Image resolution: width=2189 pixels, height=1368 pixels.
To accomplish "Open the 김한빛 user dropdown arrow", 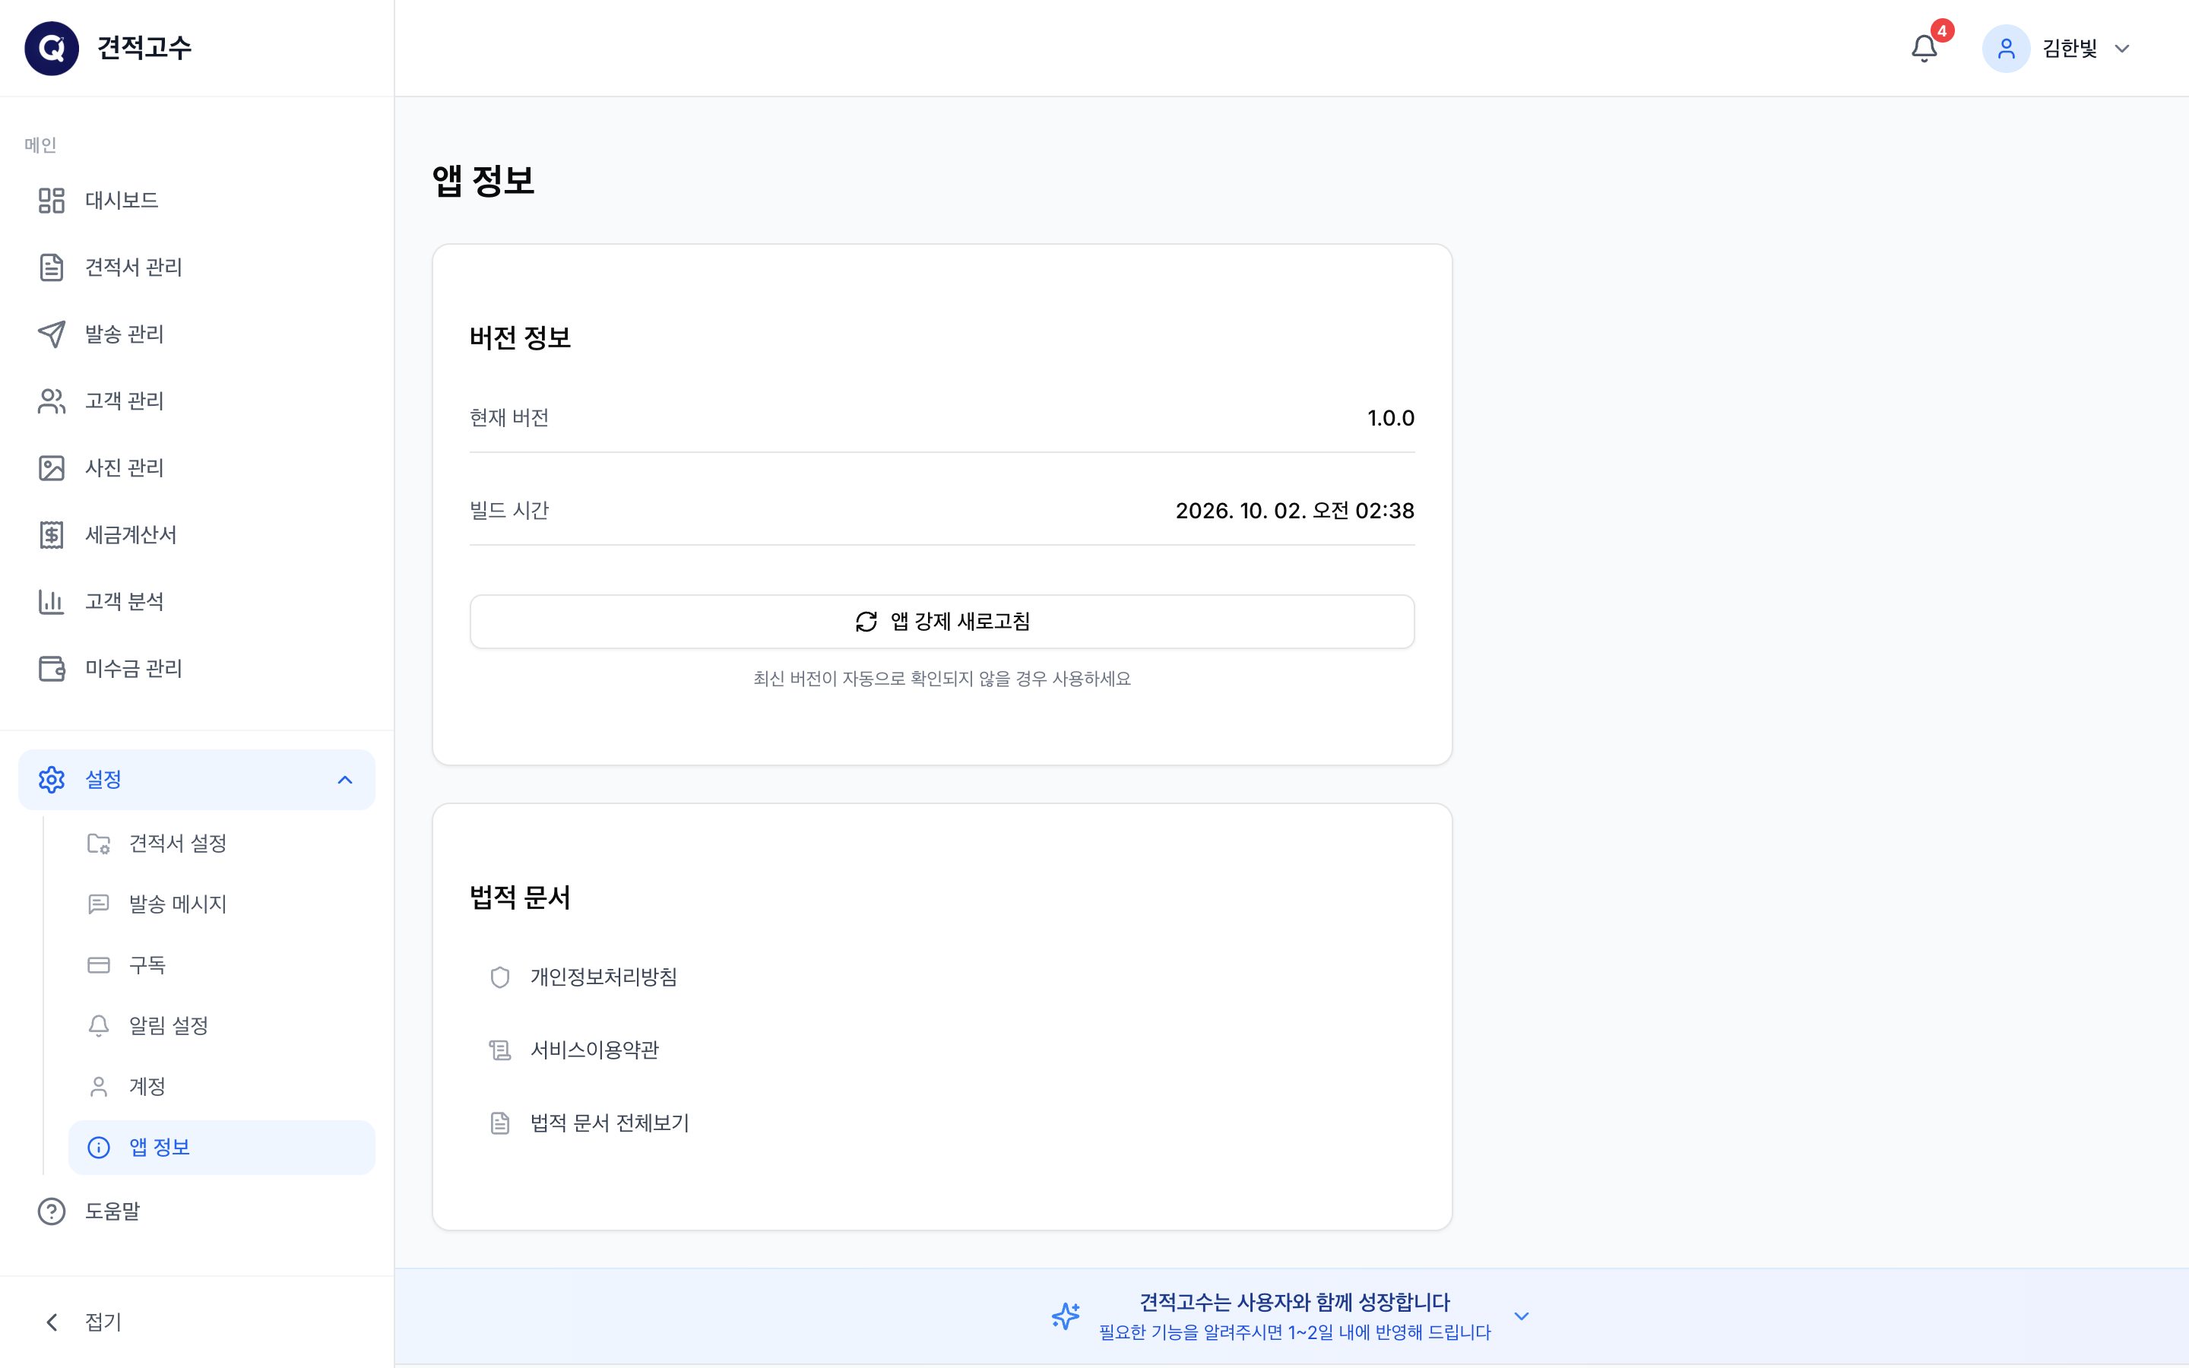I will point(2122,49).
